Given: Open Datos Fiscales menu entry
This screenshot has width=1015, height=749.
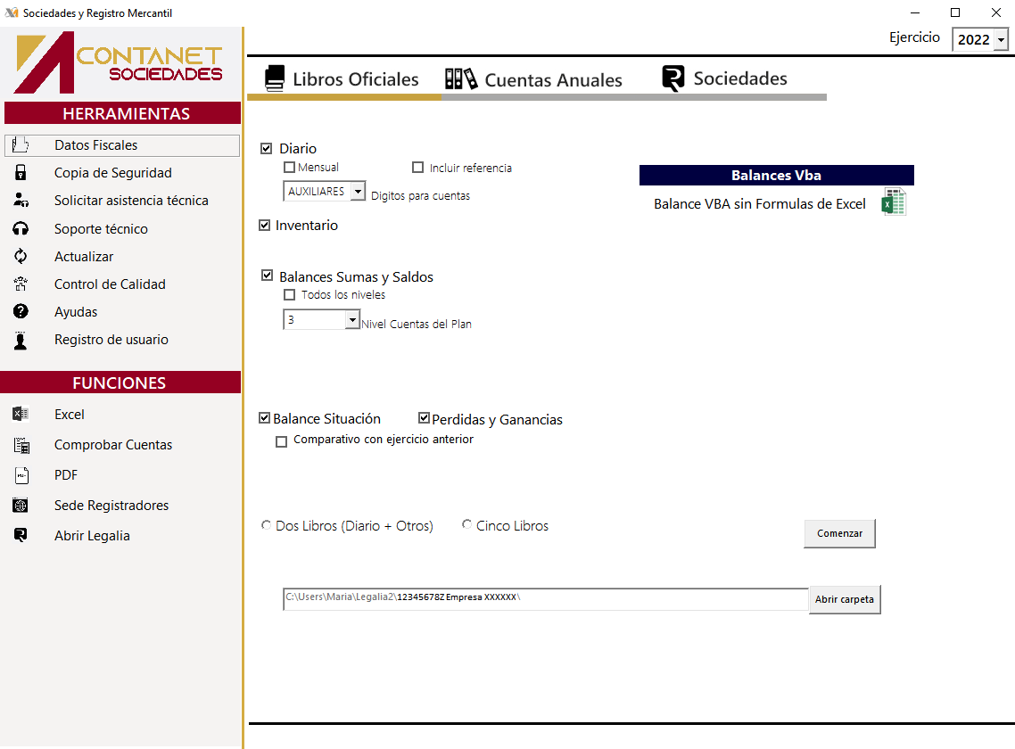Looking at the screenshot, I should click(121, 145).
